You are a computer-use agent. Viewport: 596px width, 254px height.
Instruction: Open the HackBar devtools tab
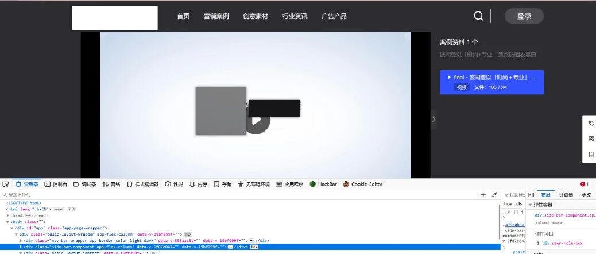click(x=323, y=184)
